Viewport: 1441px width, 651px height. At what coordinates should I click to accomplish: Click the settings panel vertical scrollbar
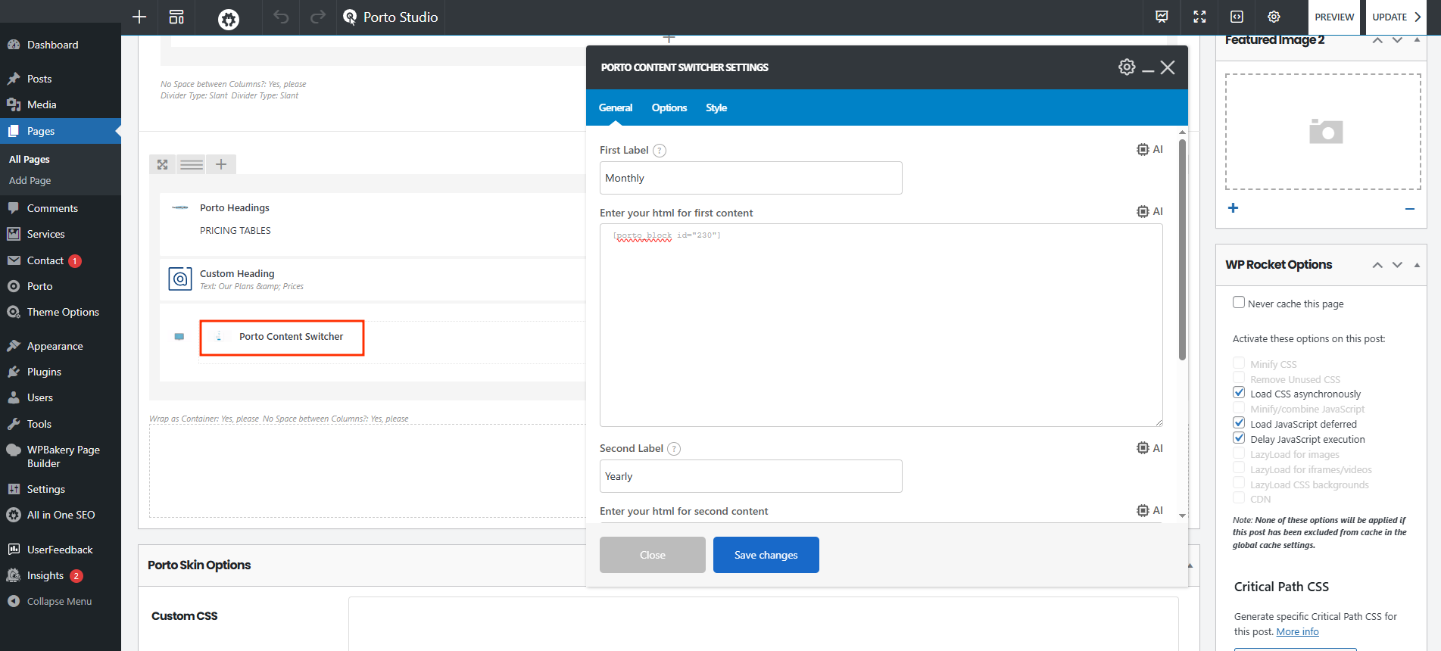pos(1182,250)
